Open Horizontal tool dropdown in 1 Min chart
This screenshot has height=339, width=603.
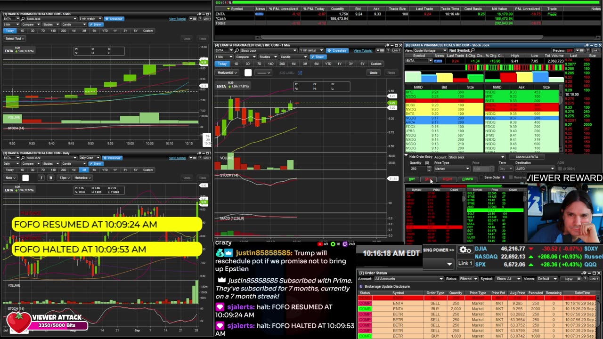pos(227,73)
